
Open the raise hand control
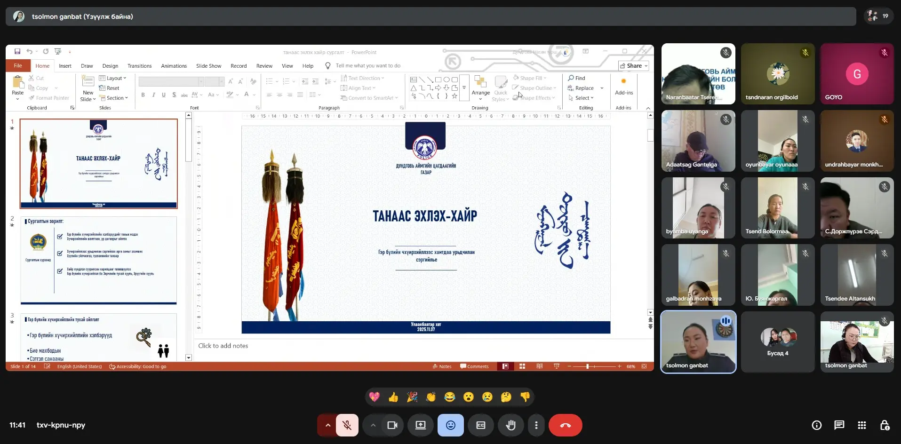pos(510,425)
